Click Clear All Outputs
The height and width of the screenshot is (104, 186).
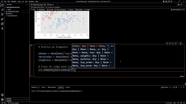(x=60, y=10)
